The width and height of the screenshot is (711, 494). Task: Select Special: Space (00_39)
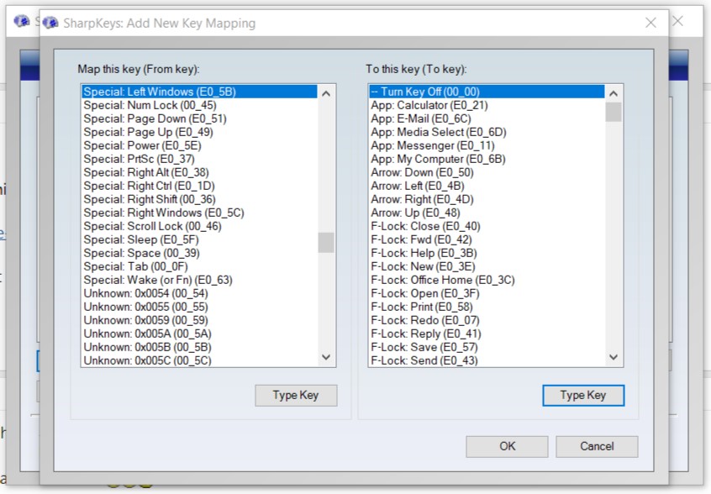(x=199, y=254)
